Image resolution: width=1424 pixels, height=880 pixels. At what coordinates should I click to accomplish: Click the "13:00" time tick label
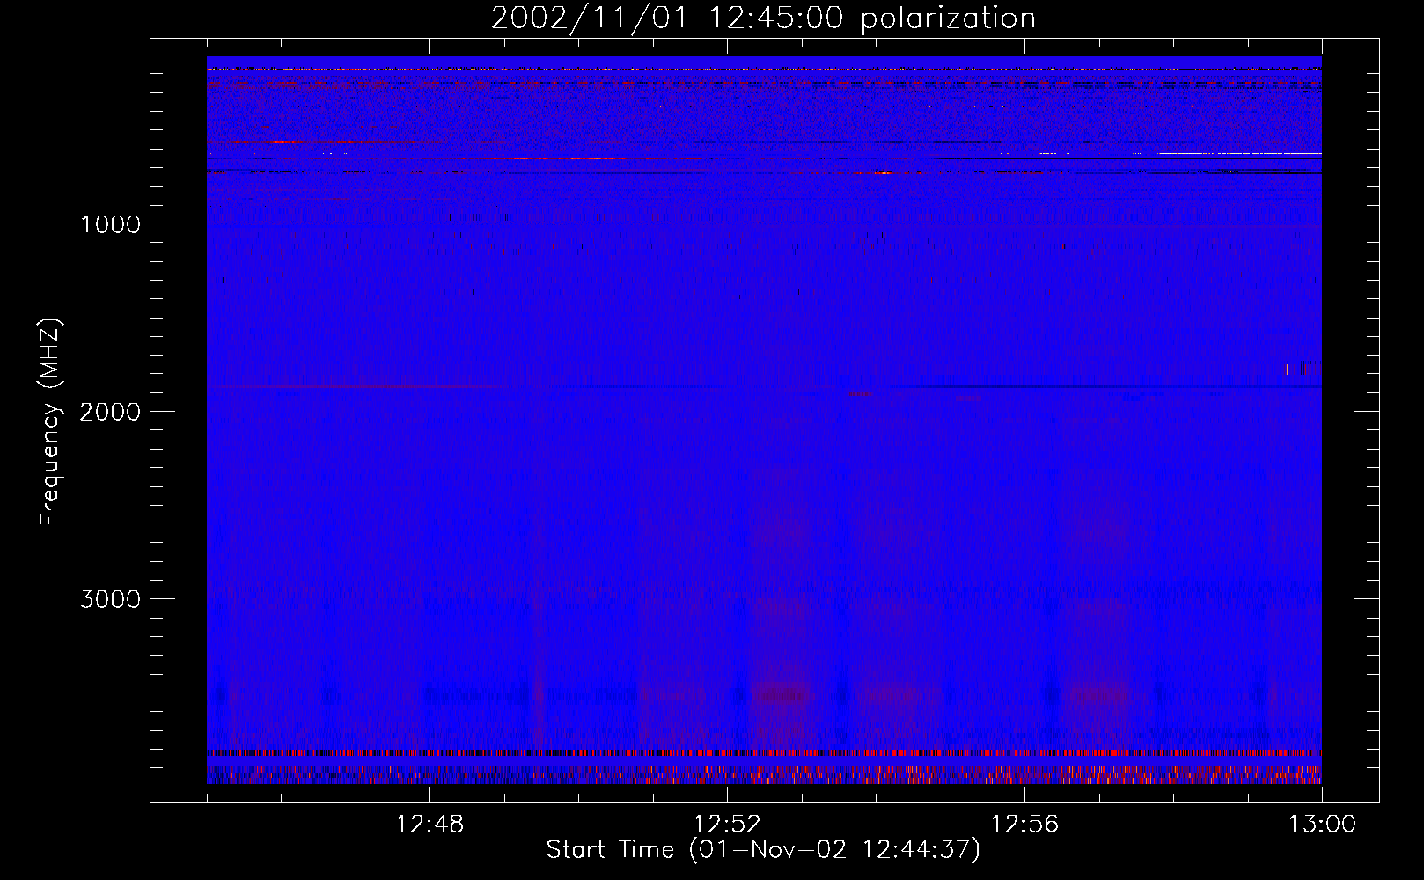tap(1322, 825)
